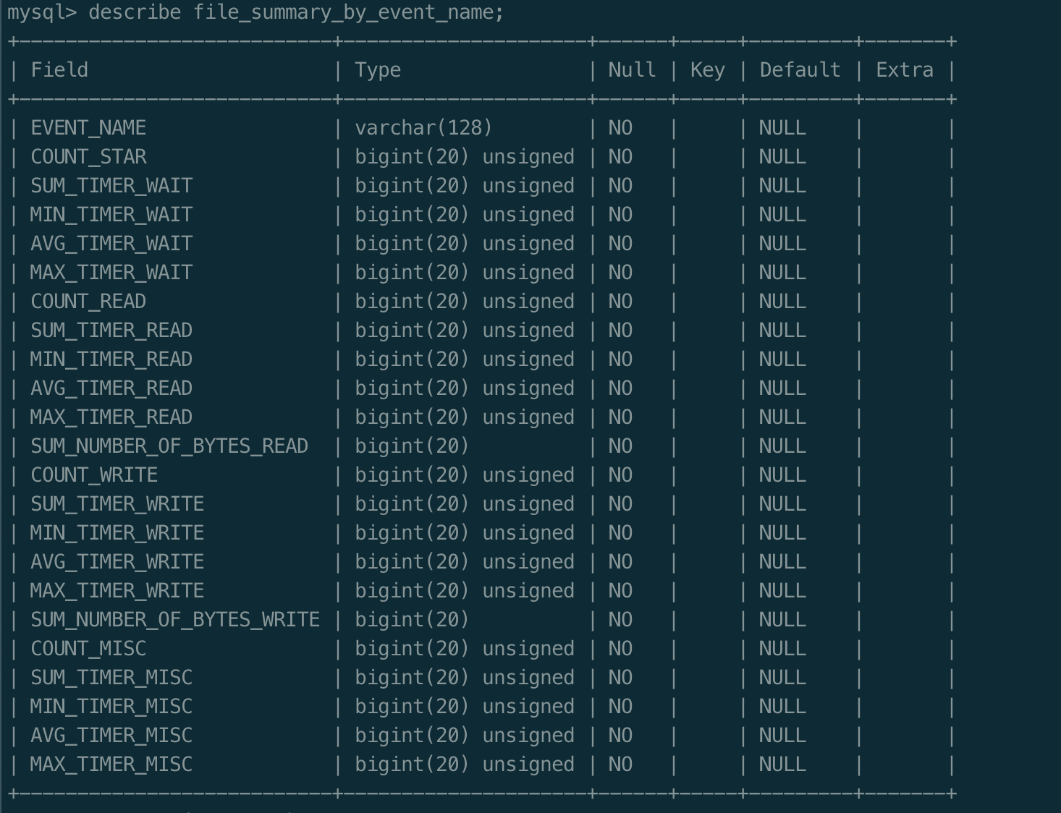Click the EVENT_NAME field name
1061x813 pixels.
(x=88, y=128)
